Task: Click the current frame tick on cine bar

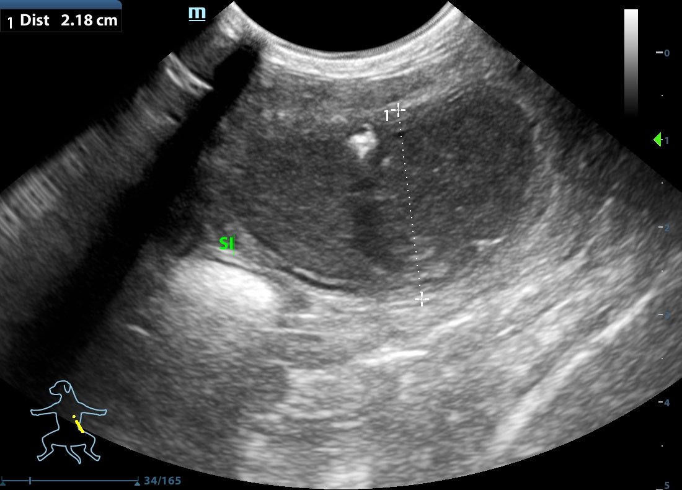Action: point(30,481)
